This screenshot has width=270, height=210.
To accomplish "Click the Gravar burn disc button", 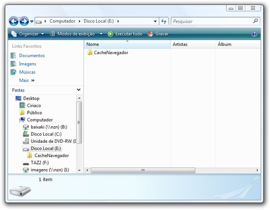I will [x=158, y=34].
